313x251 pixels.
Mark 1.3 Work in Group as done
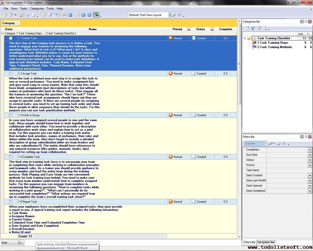(x=11, y=115)
